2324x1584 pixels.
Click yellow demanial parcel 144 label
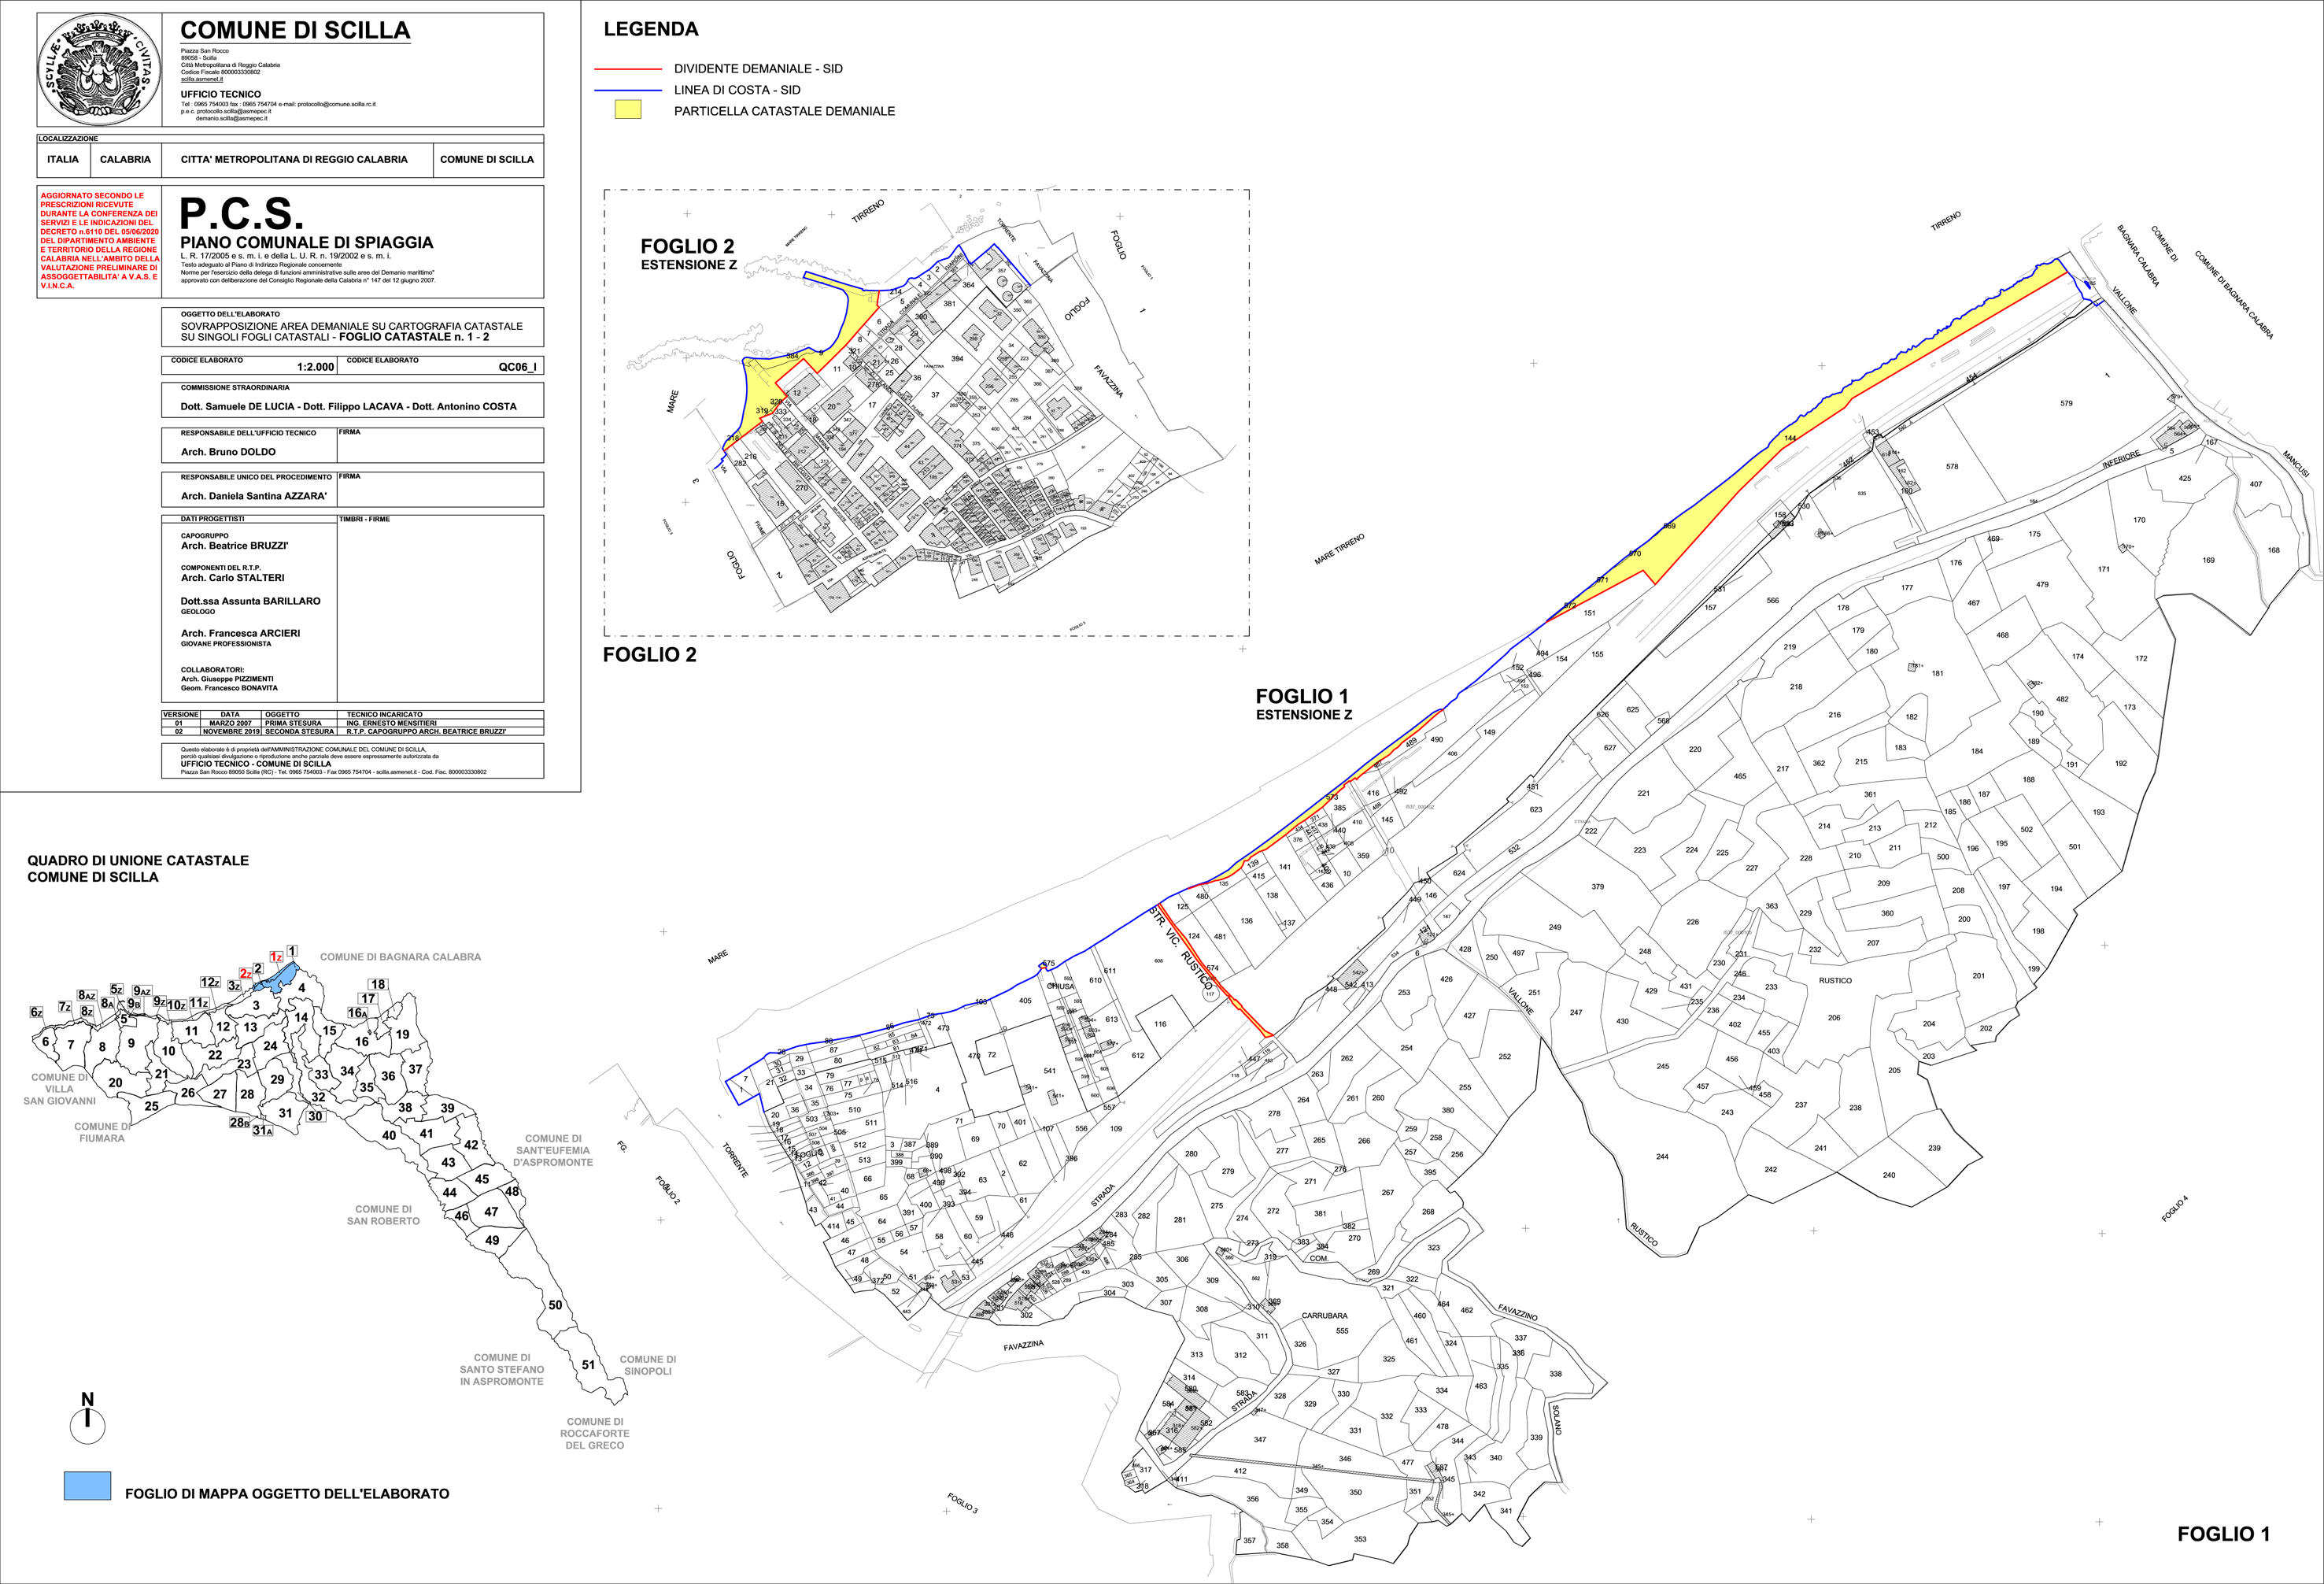(x=1790, y=439)
